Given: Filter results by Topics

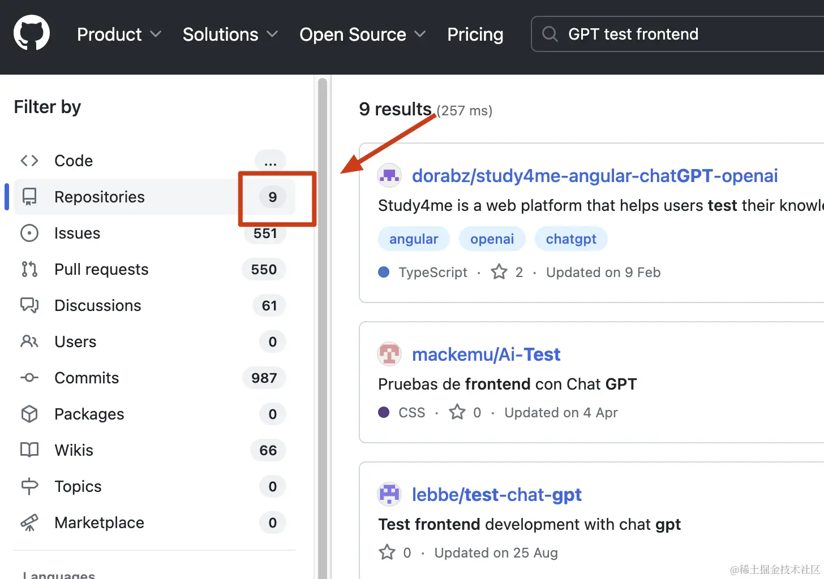Looking at the screenshot, I should pyautogui.click(x=154, y=486).
